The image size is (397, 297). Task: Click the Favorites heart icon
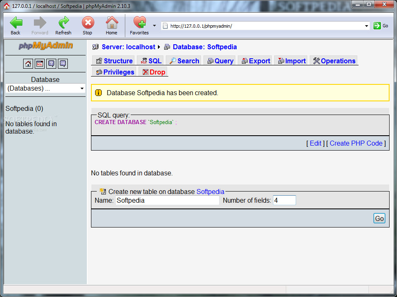139,22
